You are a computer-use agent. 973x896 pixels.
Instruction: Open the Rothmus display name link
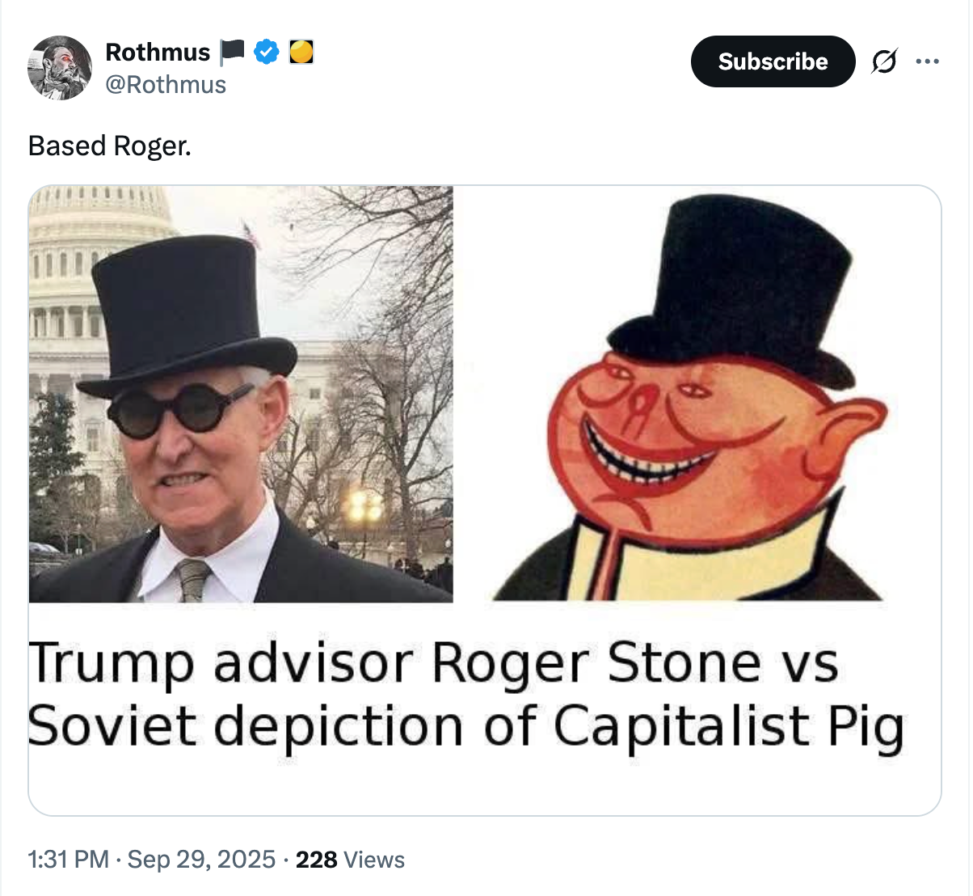click(x=158, y=53)
